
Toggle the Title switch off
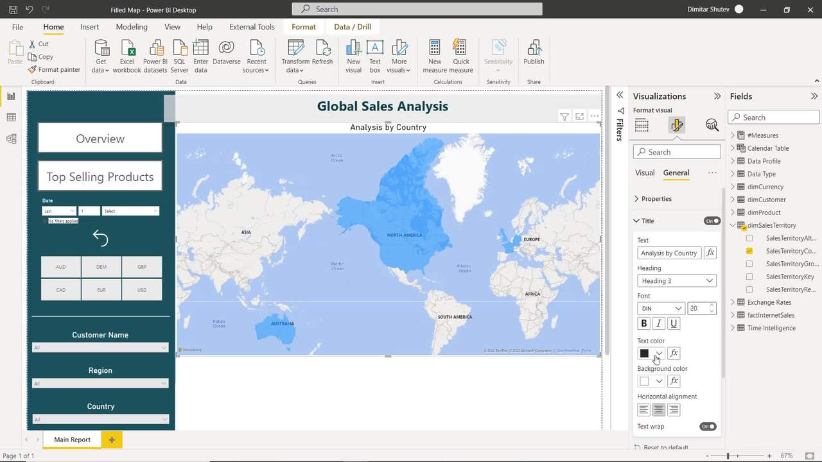(x=712, y=221)
